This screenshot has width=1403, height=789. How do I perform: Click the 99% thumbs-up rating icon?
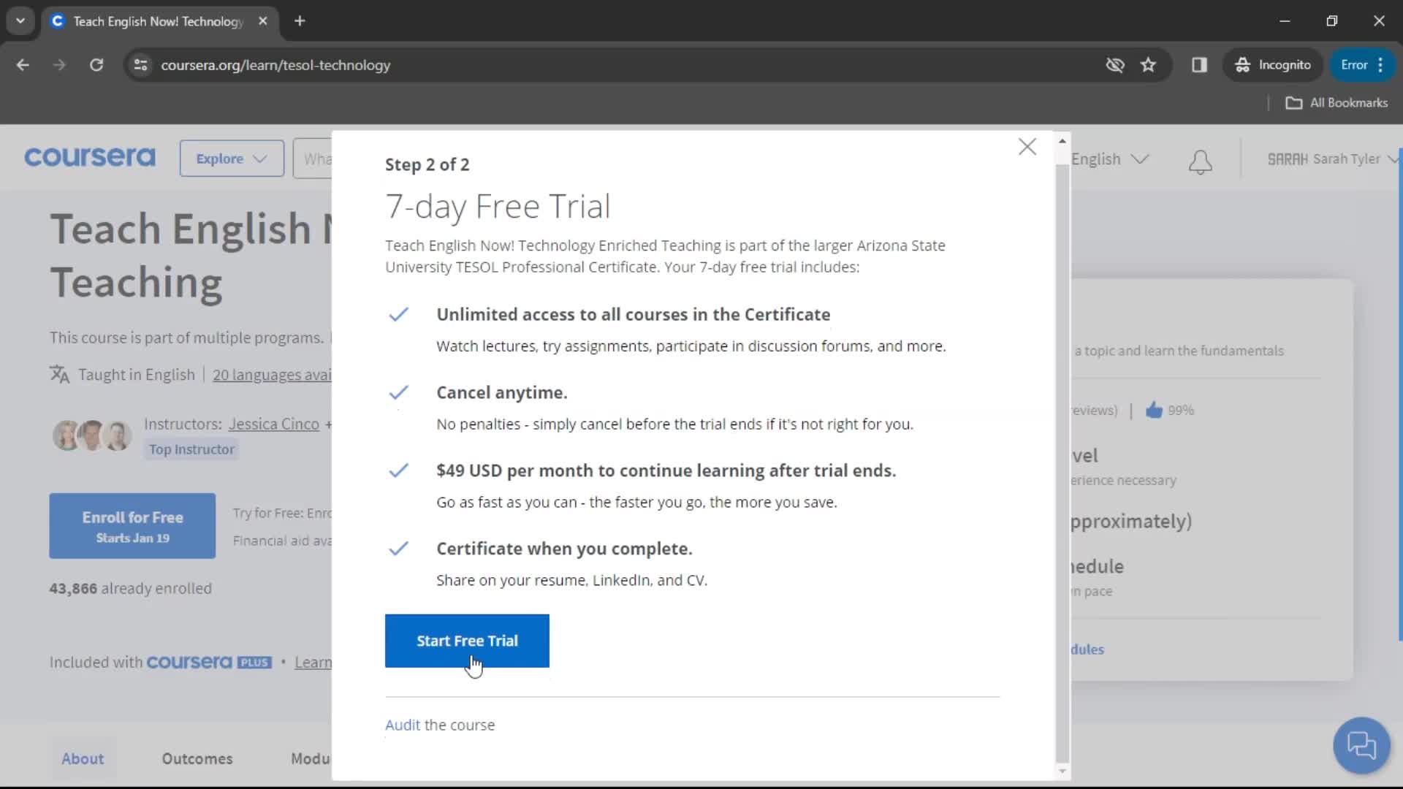(1154, 410)
